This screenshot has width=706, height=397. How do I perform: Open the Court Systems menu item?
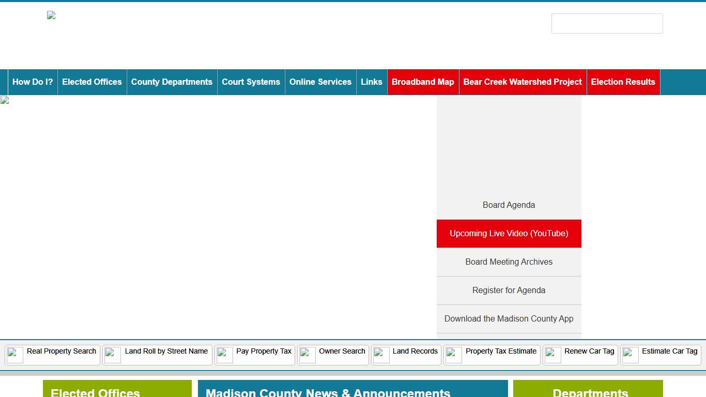251,82
